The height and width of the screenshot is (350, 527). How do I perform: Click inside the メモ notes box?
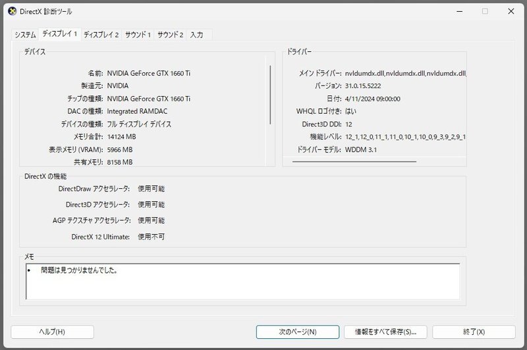point(242,282)
